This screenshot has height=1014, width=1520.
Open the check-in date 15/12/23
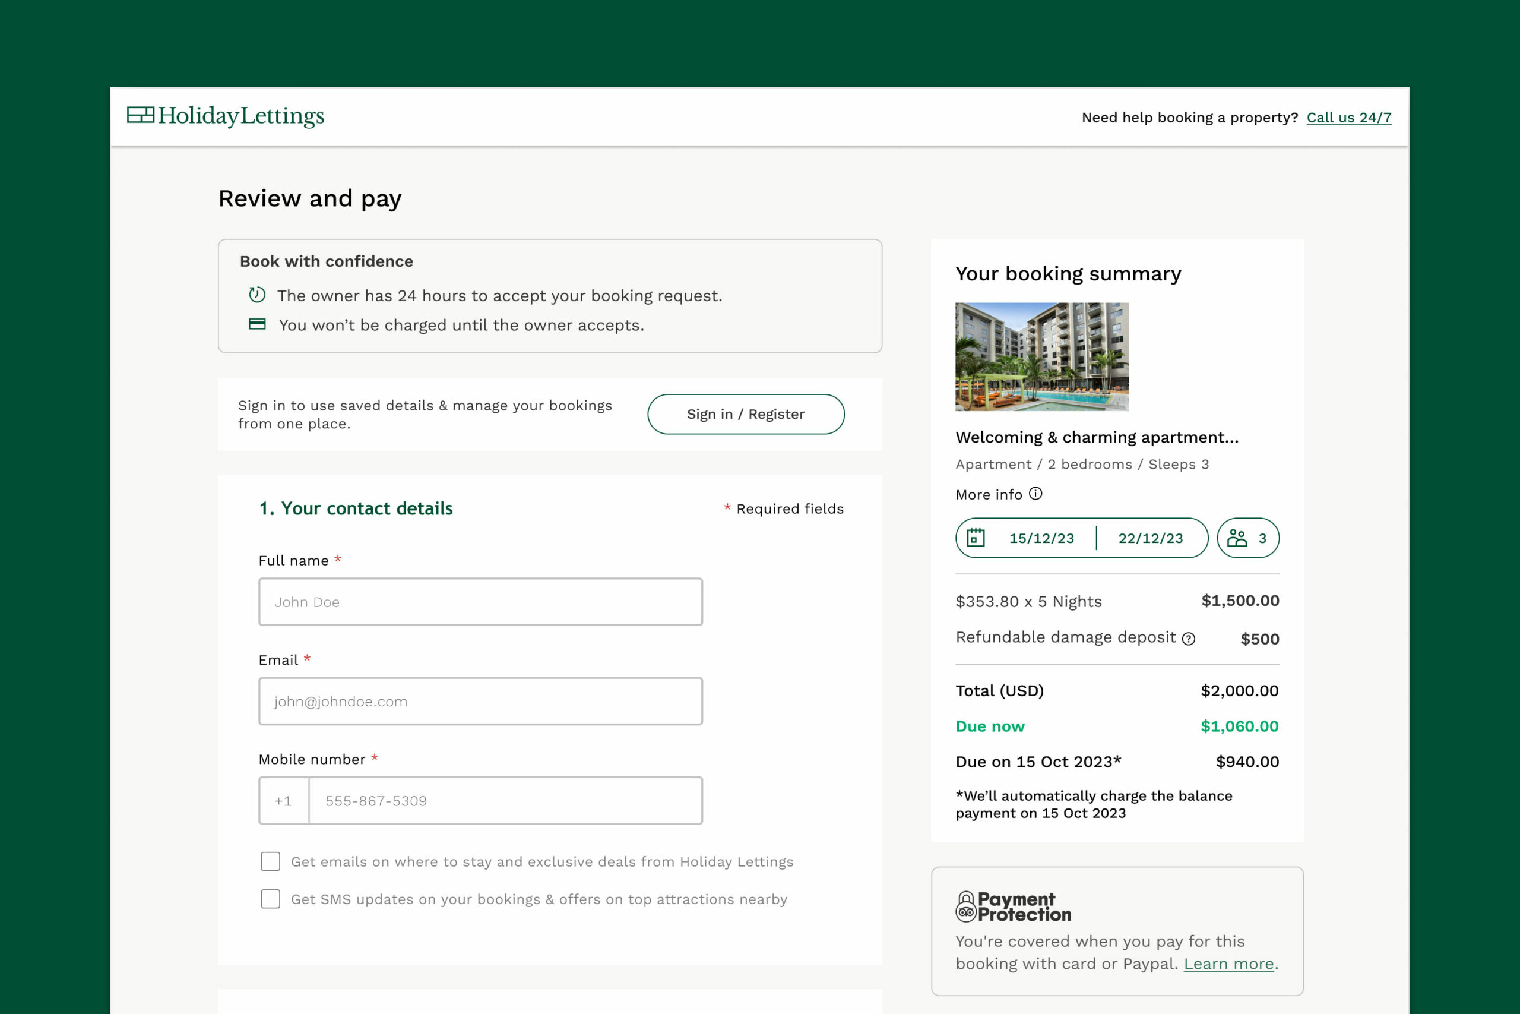pos(1041,538)
